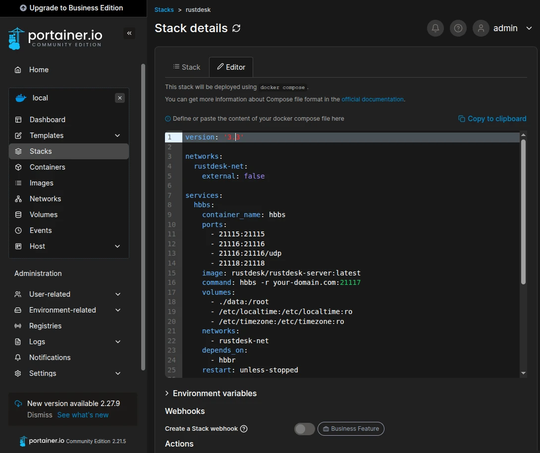Select the Editor tab
540x453 pixels.
tap(231, 67)
